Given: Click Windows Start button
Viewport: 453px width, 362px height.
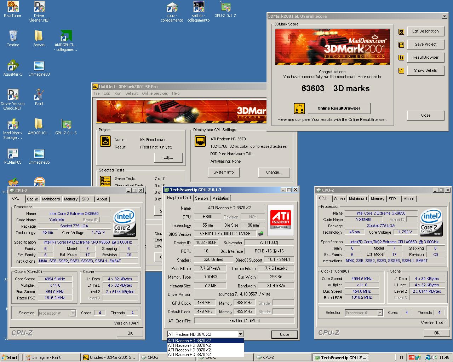Looking at the screenshot, I should pos(10,357).
